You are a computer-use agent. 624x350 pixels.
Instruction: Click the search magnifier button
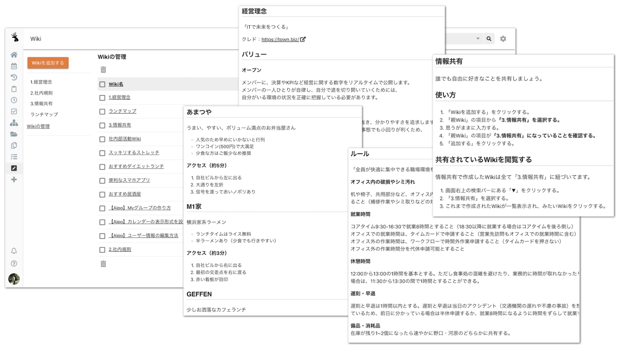tap(489, 39)
